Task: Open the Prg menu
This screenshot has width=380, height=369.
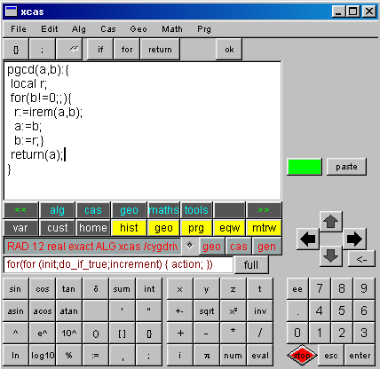Action: click(x=204, y=29)
